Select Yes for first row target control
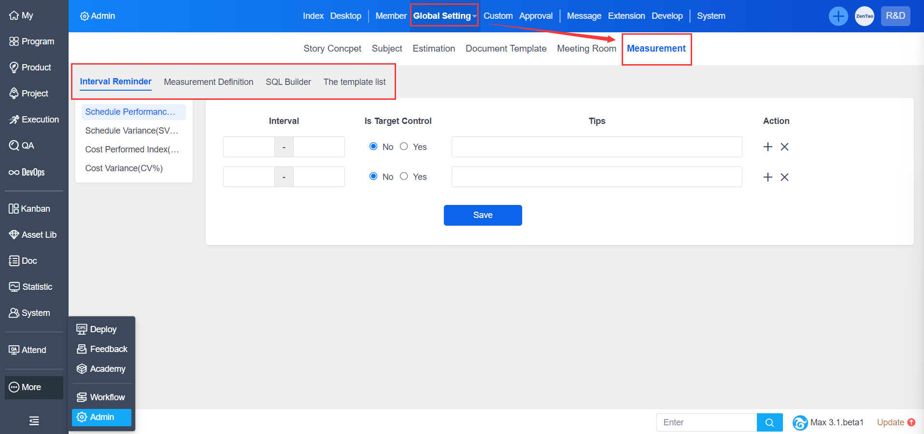924x434 pixels. click(404, 147)
